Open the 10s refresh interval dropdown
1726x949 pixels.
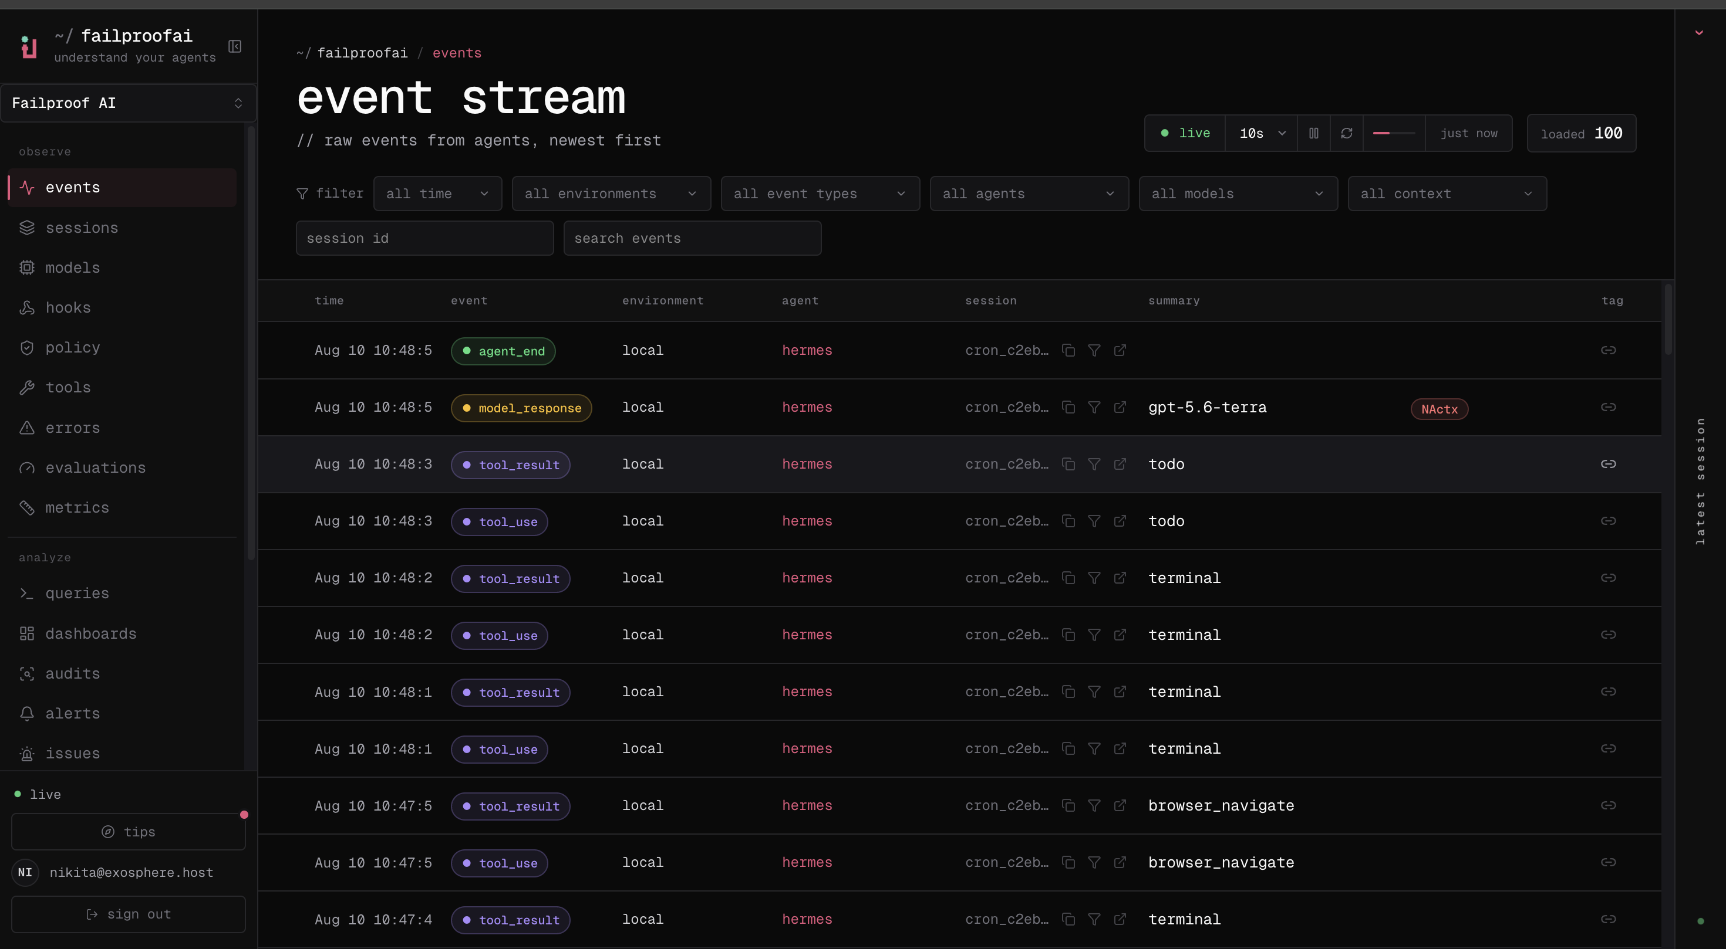pos(1262,133)
